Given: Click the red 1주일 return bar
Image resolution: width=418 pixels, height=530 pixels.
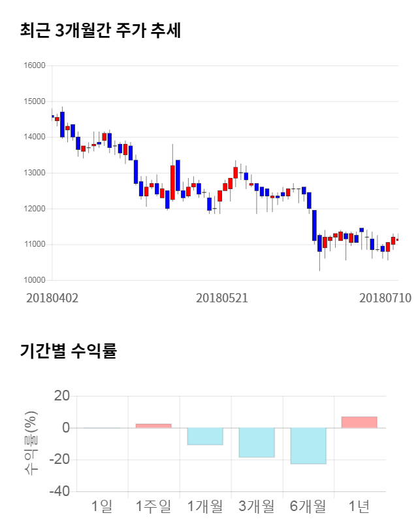Looking at the screenshot, I should [x=153, y=426].
